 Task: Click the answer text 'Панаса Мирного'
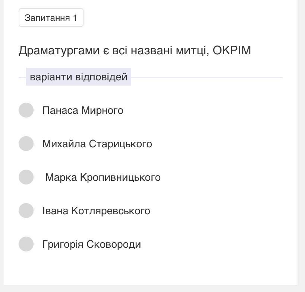[x=83, y=110]
